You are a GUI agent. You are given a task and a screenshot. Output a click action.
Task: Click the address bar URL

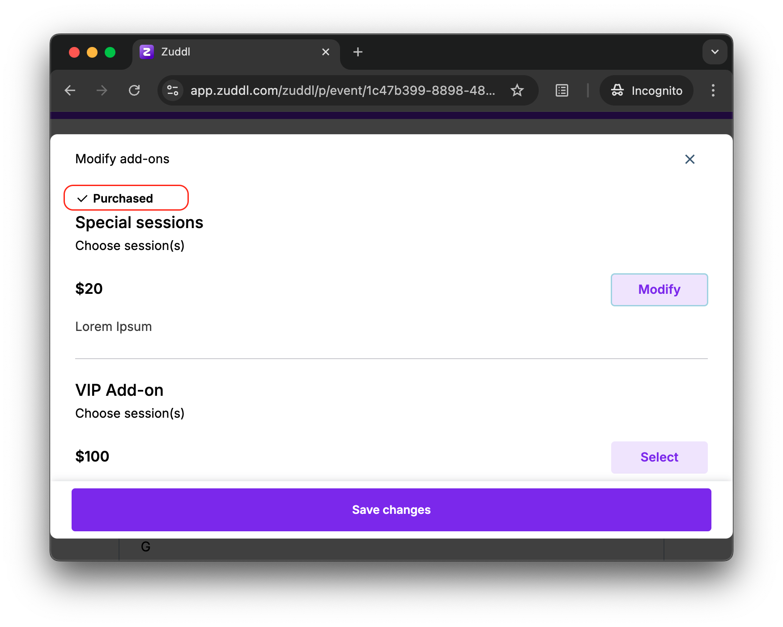(342, 91)
